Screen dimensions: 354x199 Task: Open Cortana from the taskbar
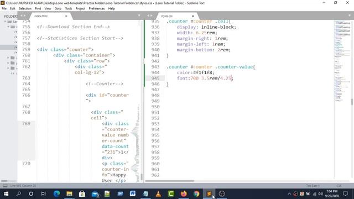(x=31, y=193)
